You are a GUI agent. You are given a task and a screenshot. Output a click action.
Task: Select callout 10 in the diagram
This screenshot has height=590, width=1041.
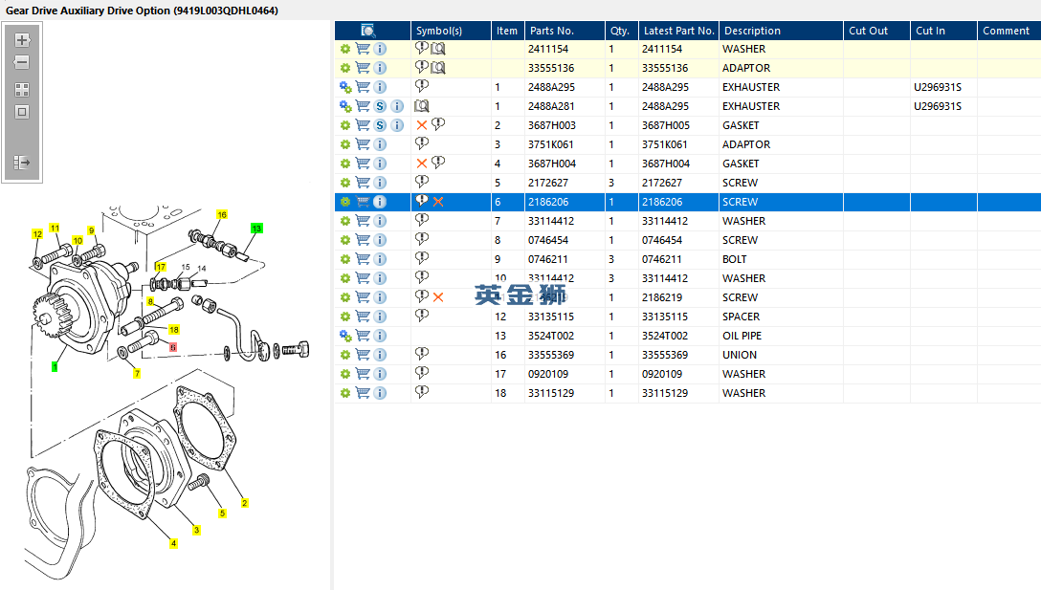pyautogui.click(x=78, y=241)
